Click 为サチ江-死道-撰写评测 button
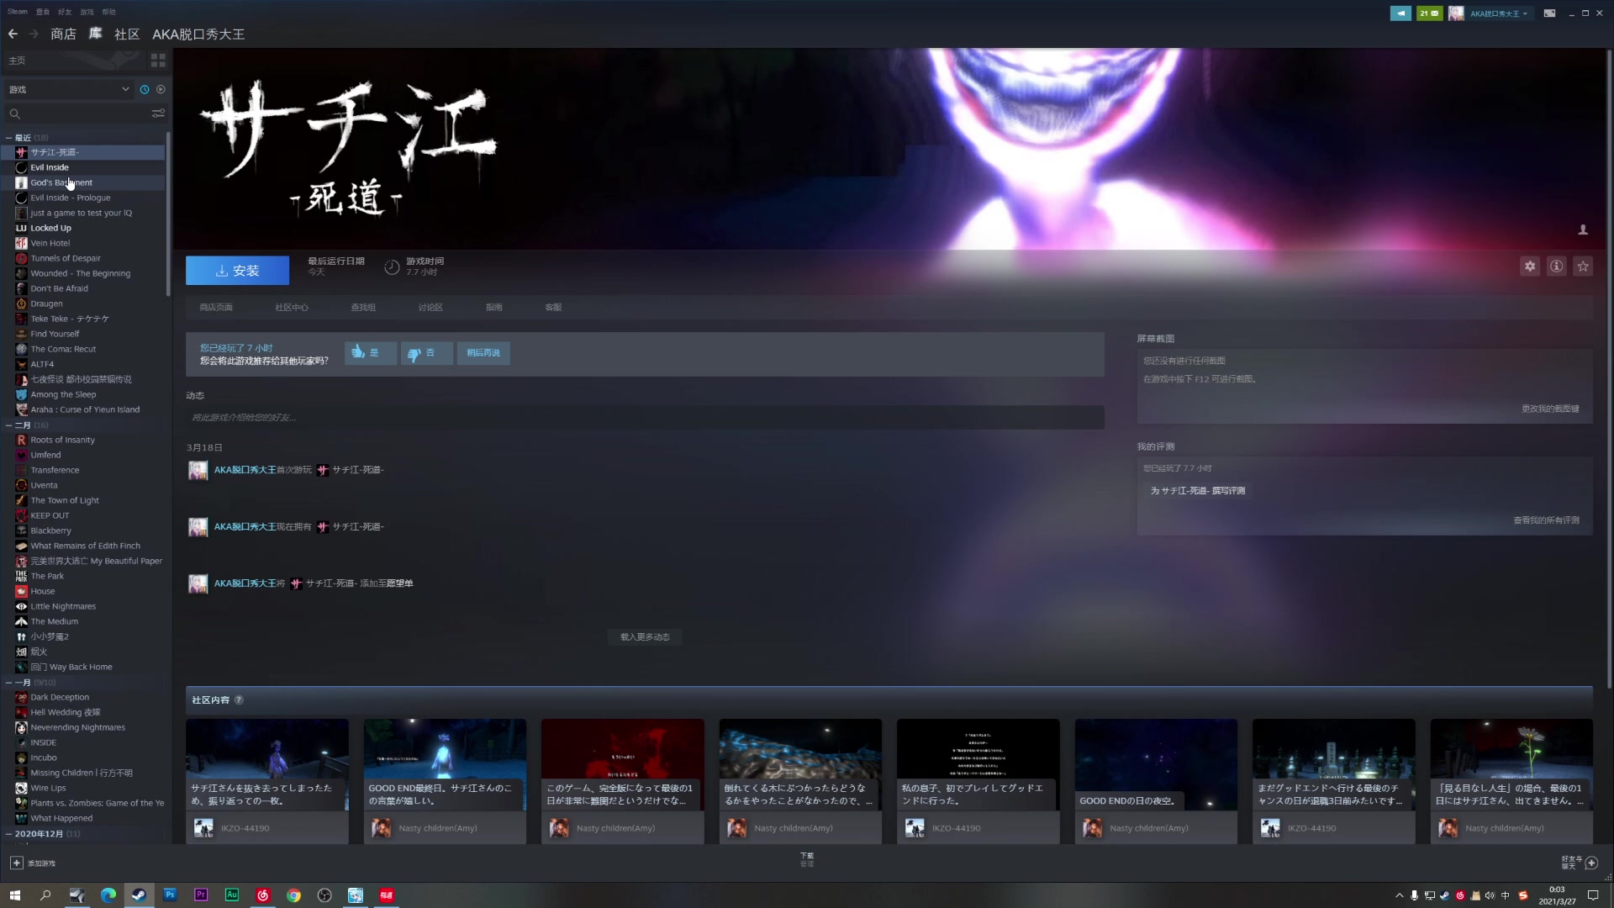 coord(1197,491)
